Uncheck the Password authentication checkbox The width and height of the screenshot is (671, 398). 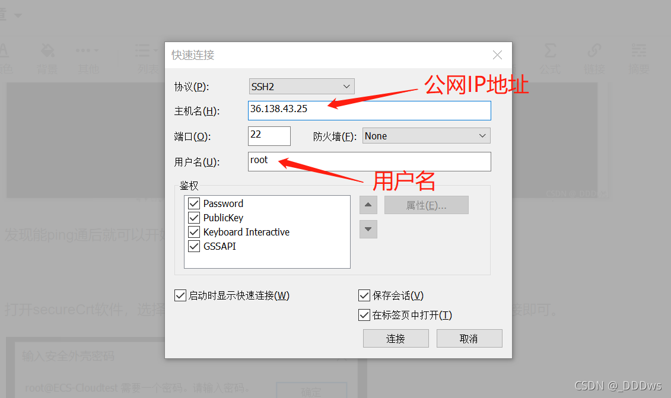[x=194, y=203]
